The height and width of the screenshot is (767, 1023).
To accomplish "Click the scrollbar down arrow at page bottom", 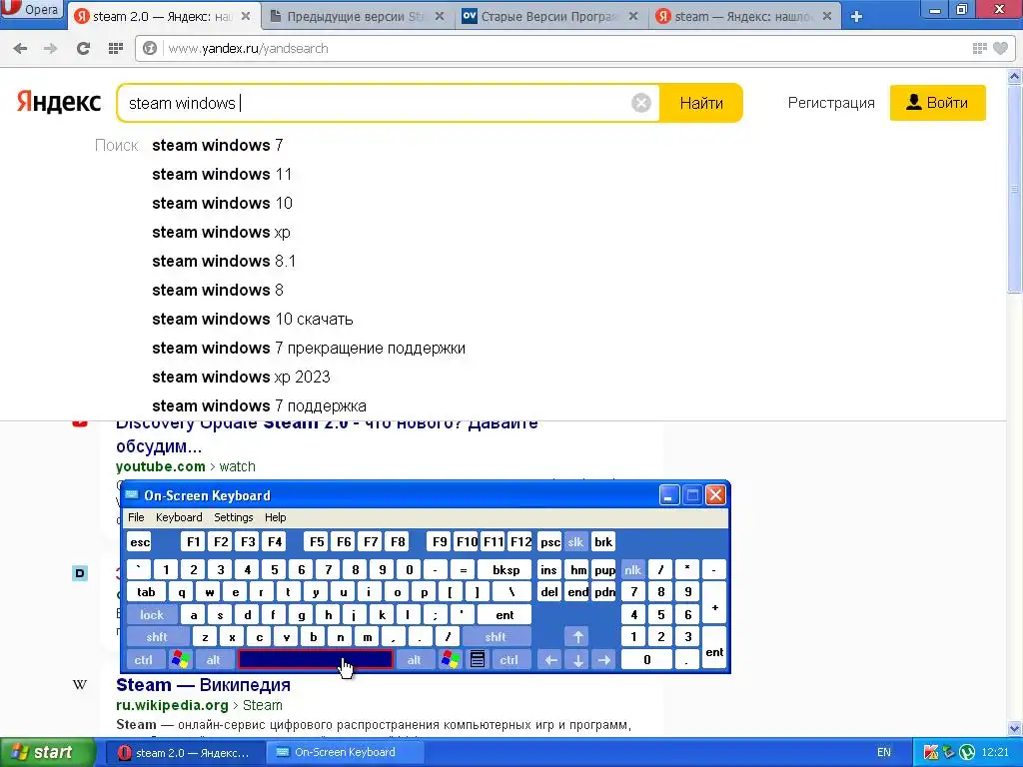I will [1015, 728].
